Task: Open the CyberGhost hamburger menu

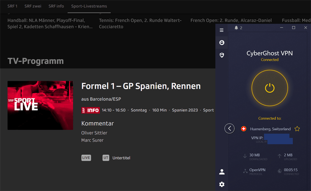Action: (222, 30)
